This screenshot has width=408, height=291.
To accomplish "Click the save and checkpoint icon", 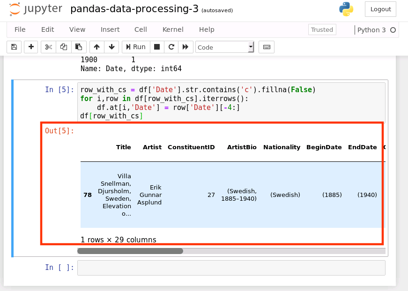I will (x=14, y=47).
